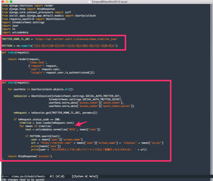Click the timeline = json.loads line
Image resolution: width=213 pixels, height=181 pixels.
(x=47, y=123)
